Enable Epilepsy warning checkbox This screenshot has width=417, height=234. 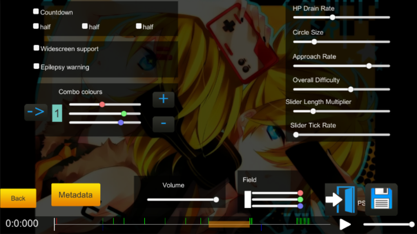[x=36, y=66]
